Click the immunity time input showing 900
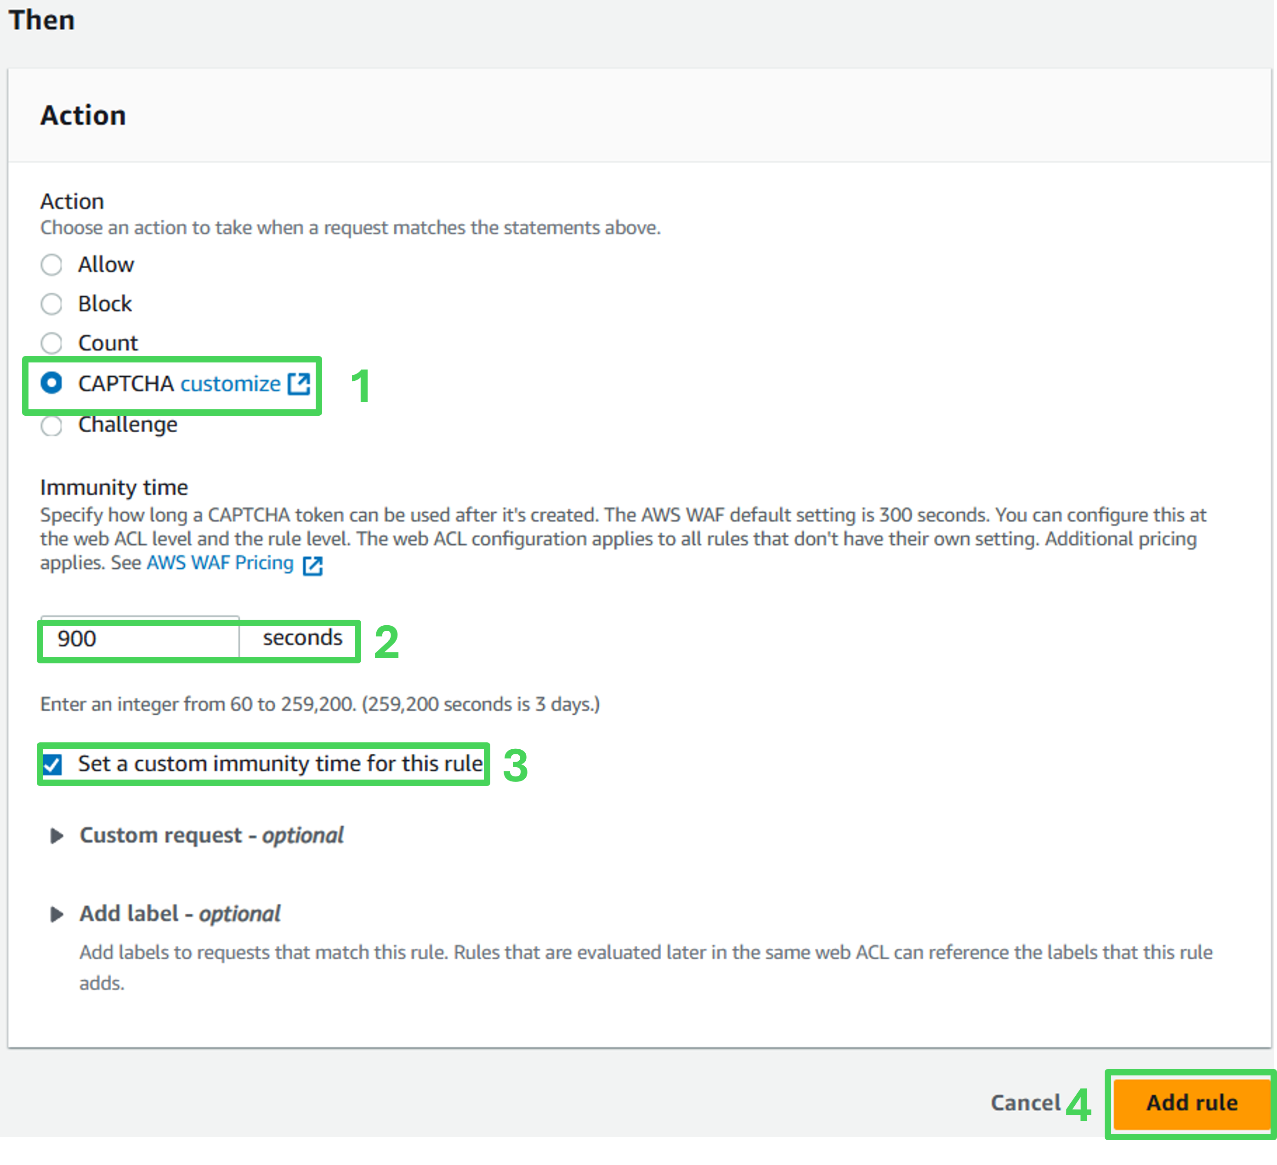This screenshot has width=1277, height=1165. [139, 639]
